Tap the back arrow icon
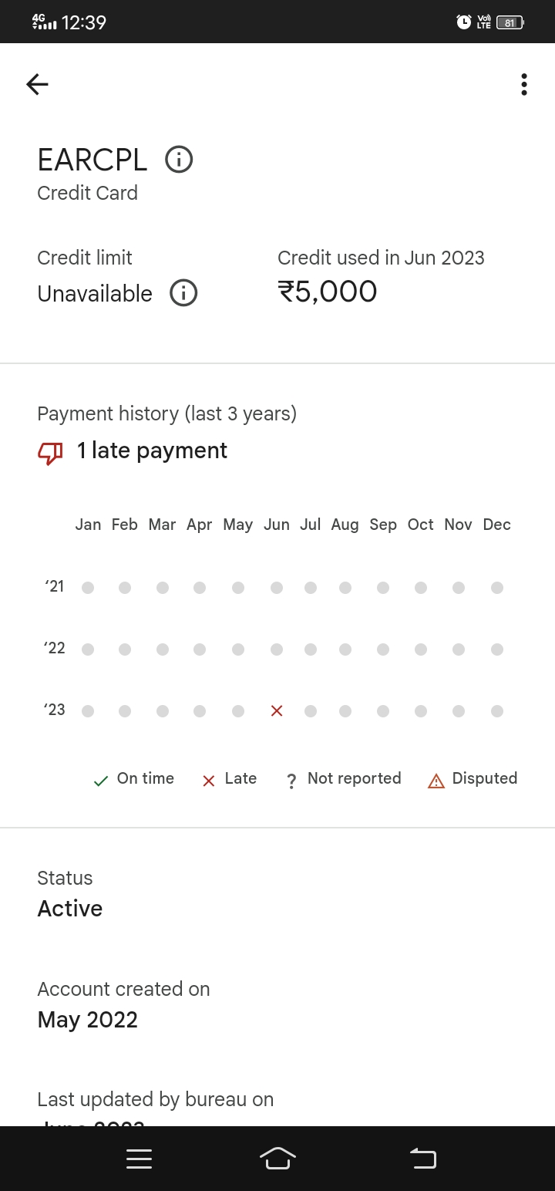Viewport: 555px width, 1191px height. (x=37, y=84)
